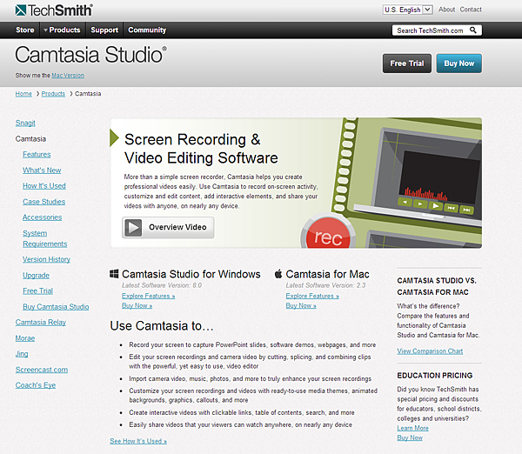This screenshot has height=454, width=522.
Task: Open What's New sidebar link
Action: [42, 170]
